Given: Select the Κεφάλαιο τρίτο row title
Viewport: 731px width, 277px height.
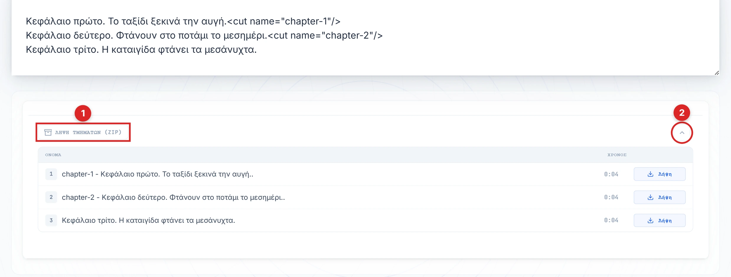Looking at the screenshot, I should pyautogui.click(x=148, y=220).
